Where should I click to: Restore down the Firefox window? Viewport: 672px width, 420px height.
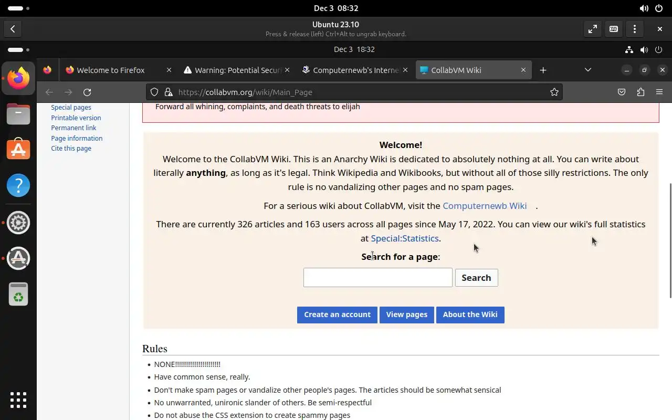pyautogui.click(x=644, y=70)
